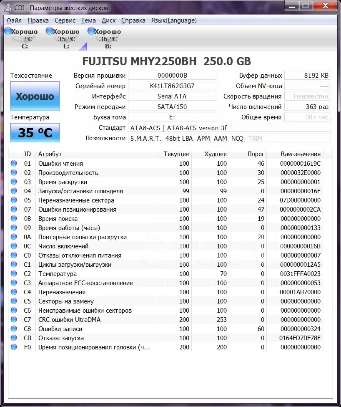
Task: Open the Язык(Language) menu
Action: pos(174,20)
